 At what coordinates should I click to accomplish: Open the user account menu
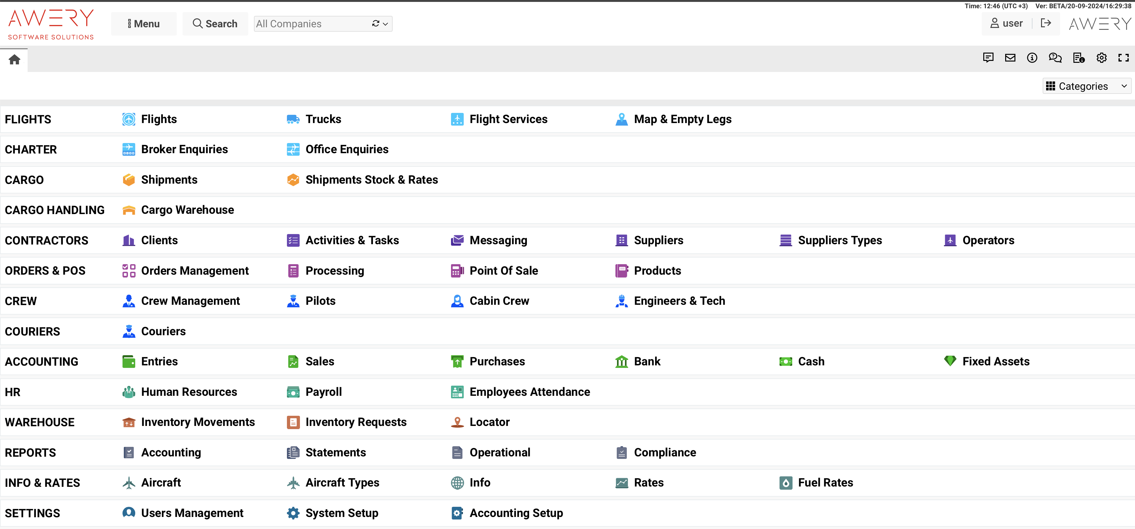click(x=1006, y=23)
